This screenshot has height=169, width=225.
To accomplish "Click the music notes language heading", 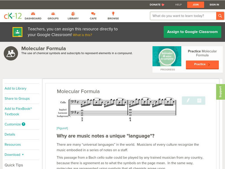I will (x=105, y=136).
